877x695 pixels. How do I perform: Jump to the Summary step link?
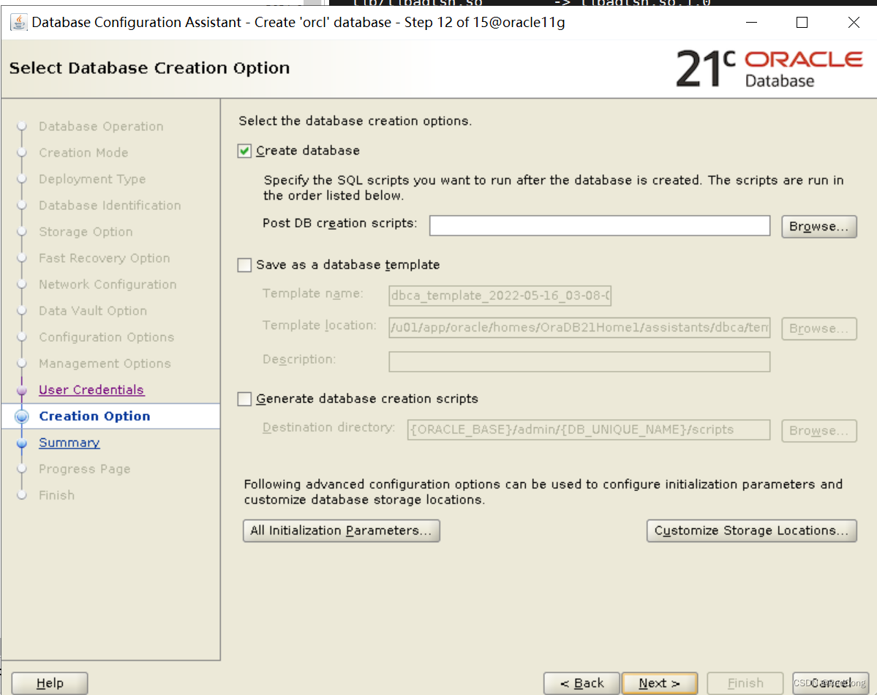69,443
